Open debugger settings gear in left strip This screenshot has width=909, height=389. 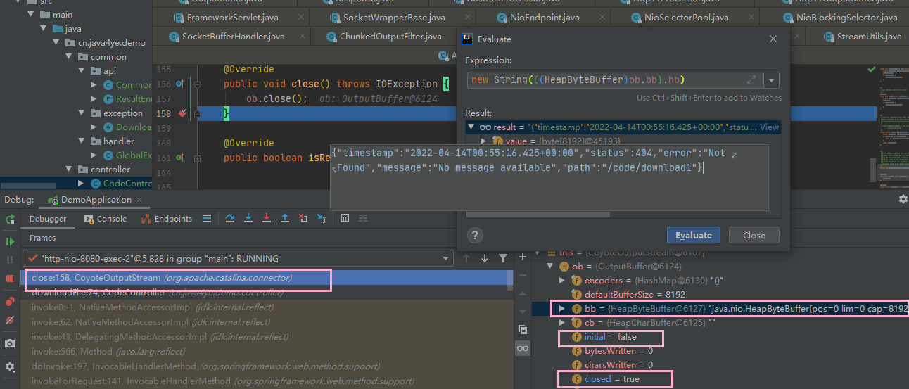10,367
